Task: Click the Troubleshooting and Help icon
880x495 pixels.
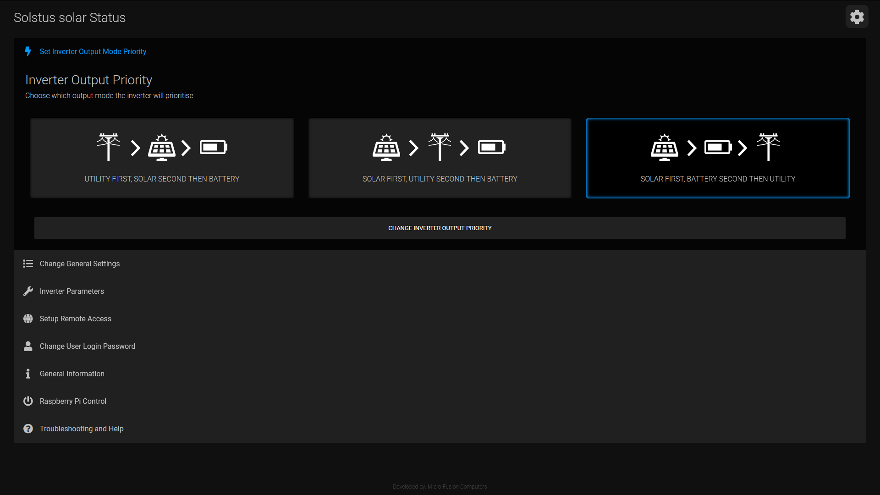Action: 28,429
